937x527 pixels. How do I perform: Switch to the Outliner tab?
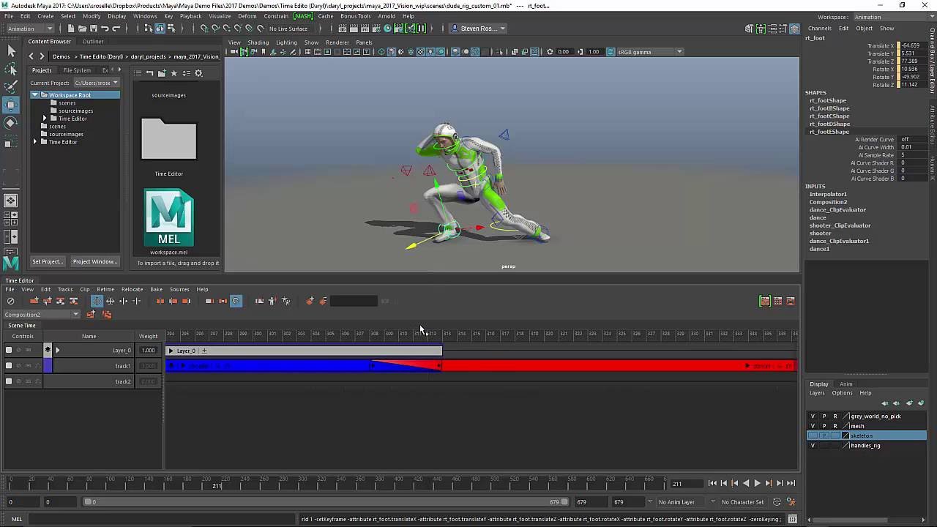click(93, 42)
